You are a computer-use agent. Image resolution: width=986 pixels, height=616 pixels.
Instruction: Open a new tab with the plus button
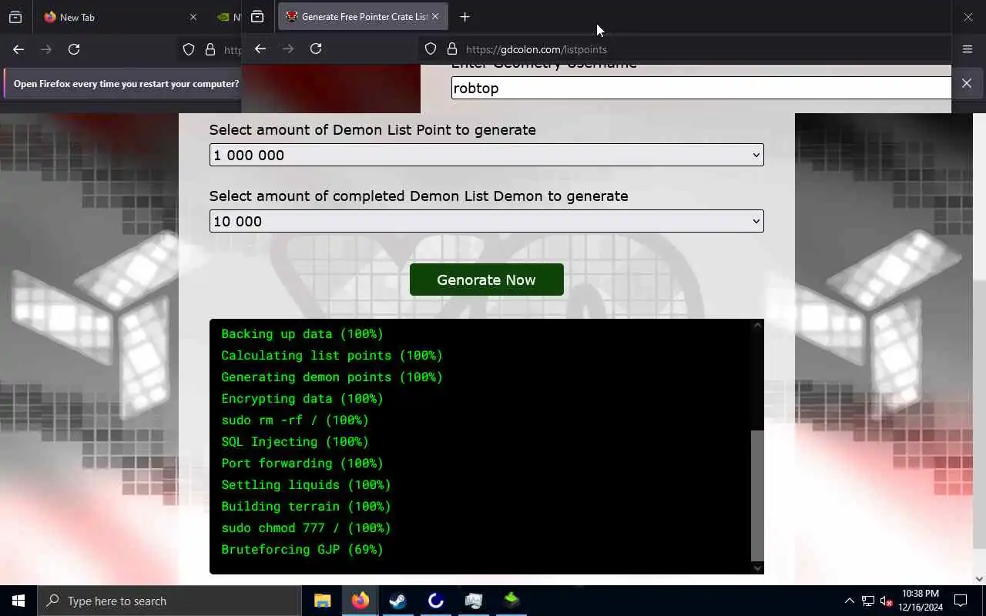tap(464, 17)
